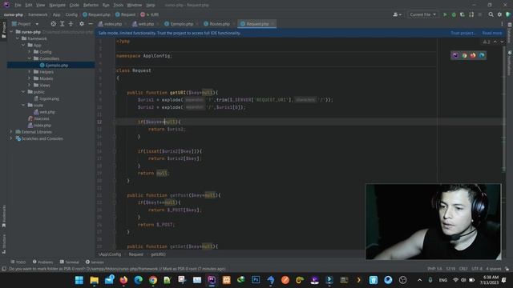Image resolution: width=513 pixels, height=288 pixels.
Task: Open Bookmarks tool window on left edge
Action: (x=4, y=217)
